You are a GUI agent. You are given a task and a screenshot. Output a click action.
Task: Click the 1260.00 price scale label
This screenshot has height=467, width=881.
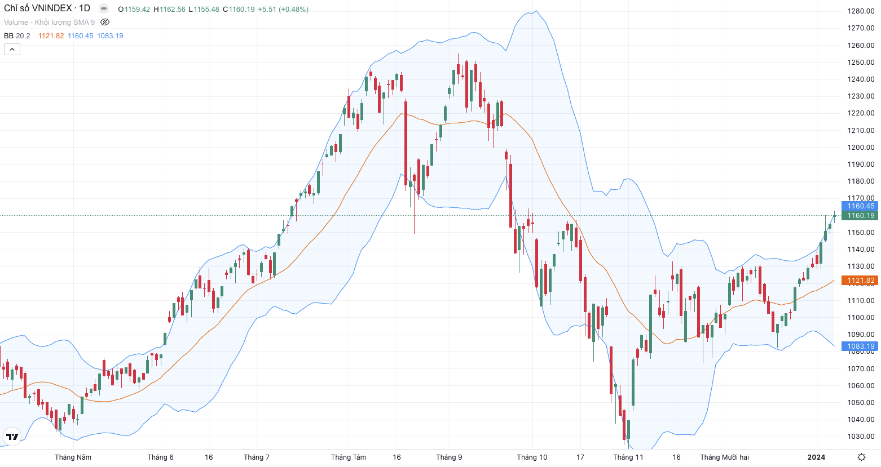coord(861,46)
